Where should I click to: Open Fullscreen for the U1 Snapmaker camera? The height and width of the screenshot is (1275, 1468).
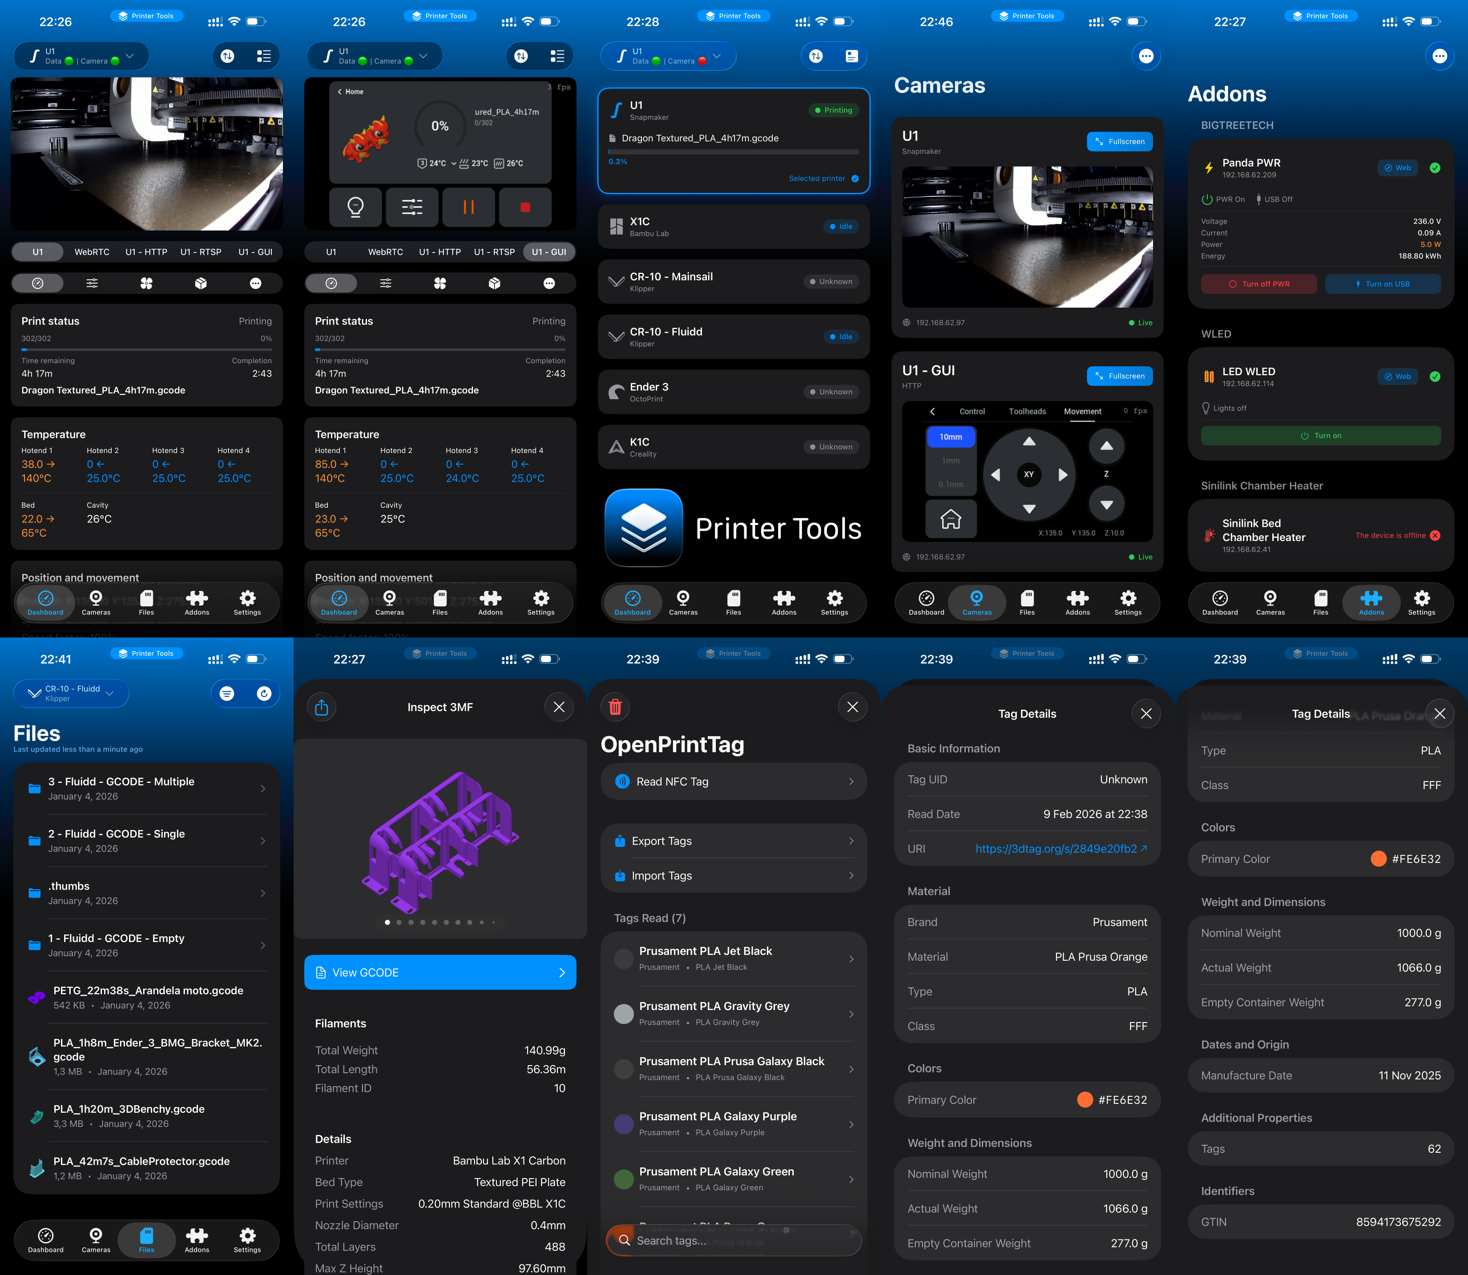[x=1120, y=141]
